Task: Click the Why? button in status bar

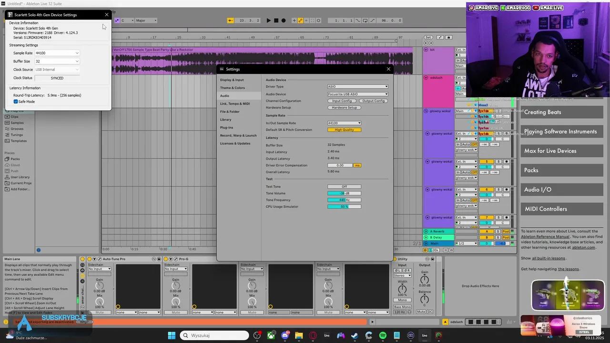Action: pyautogui.click(x=84, y=322)
